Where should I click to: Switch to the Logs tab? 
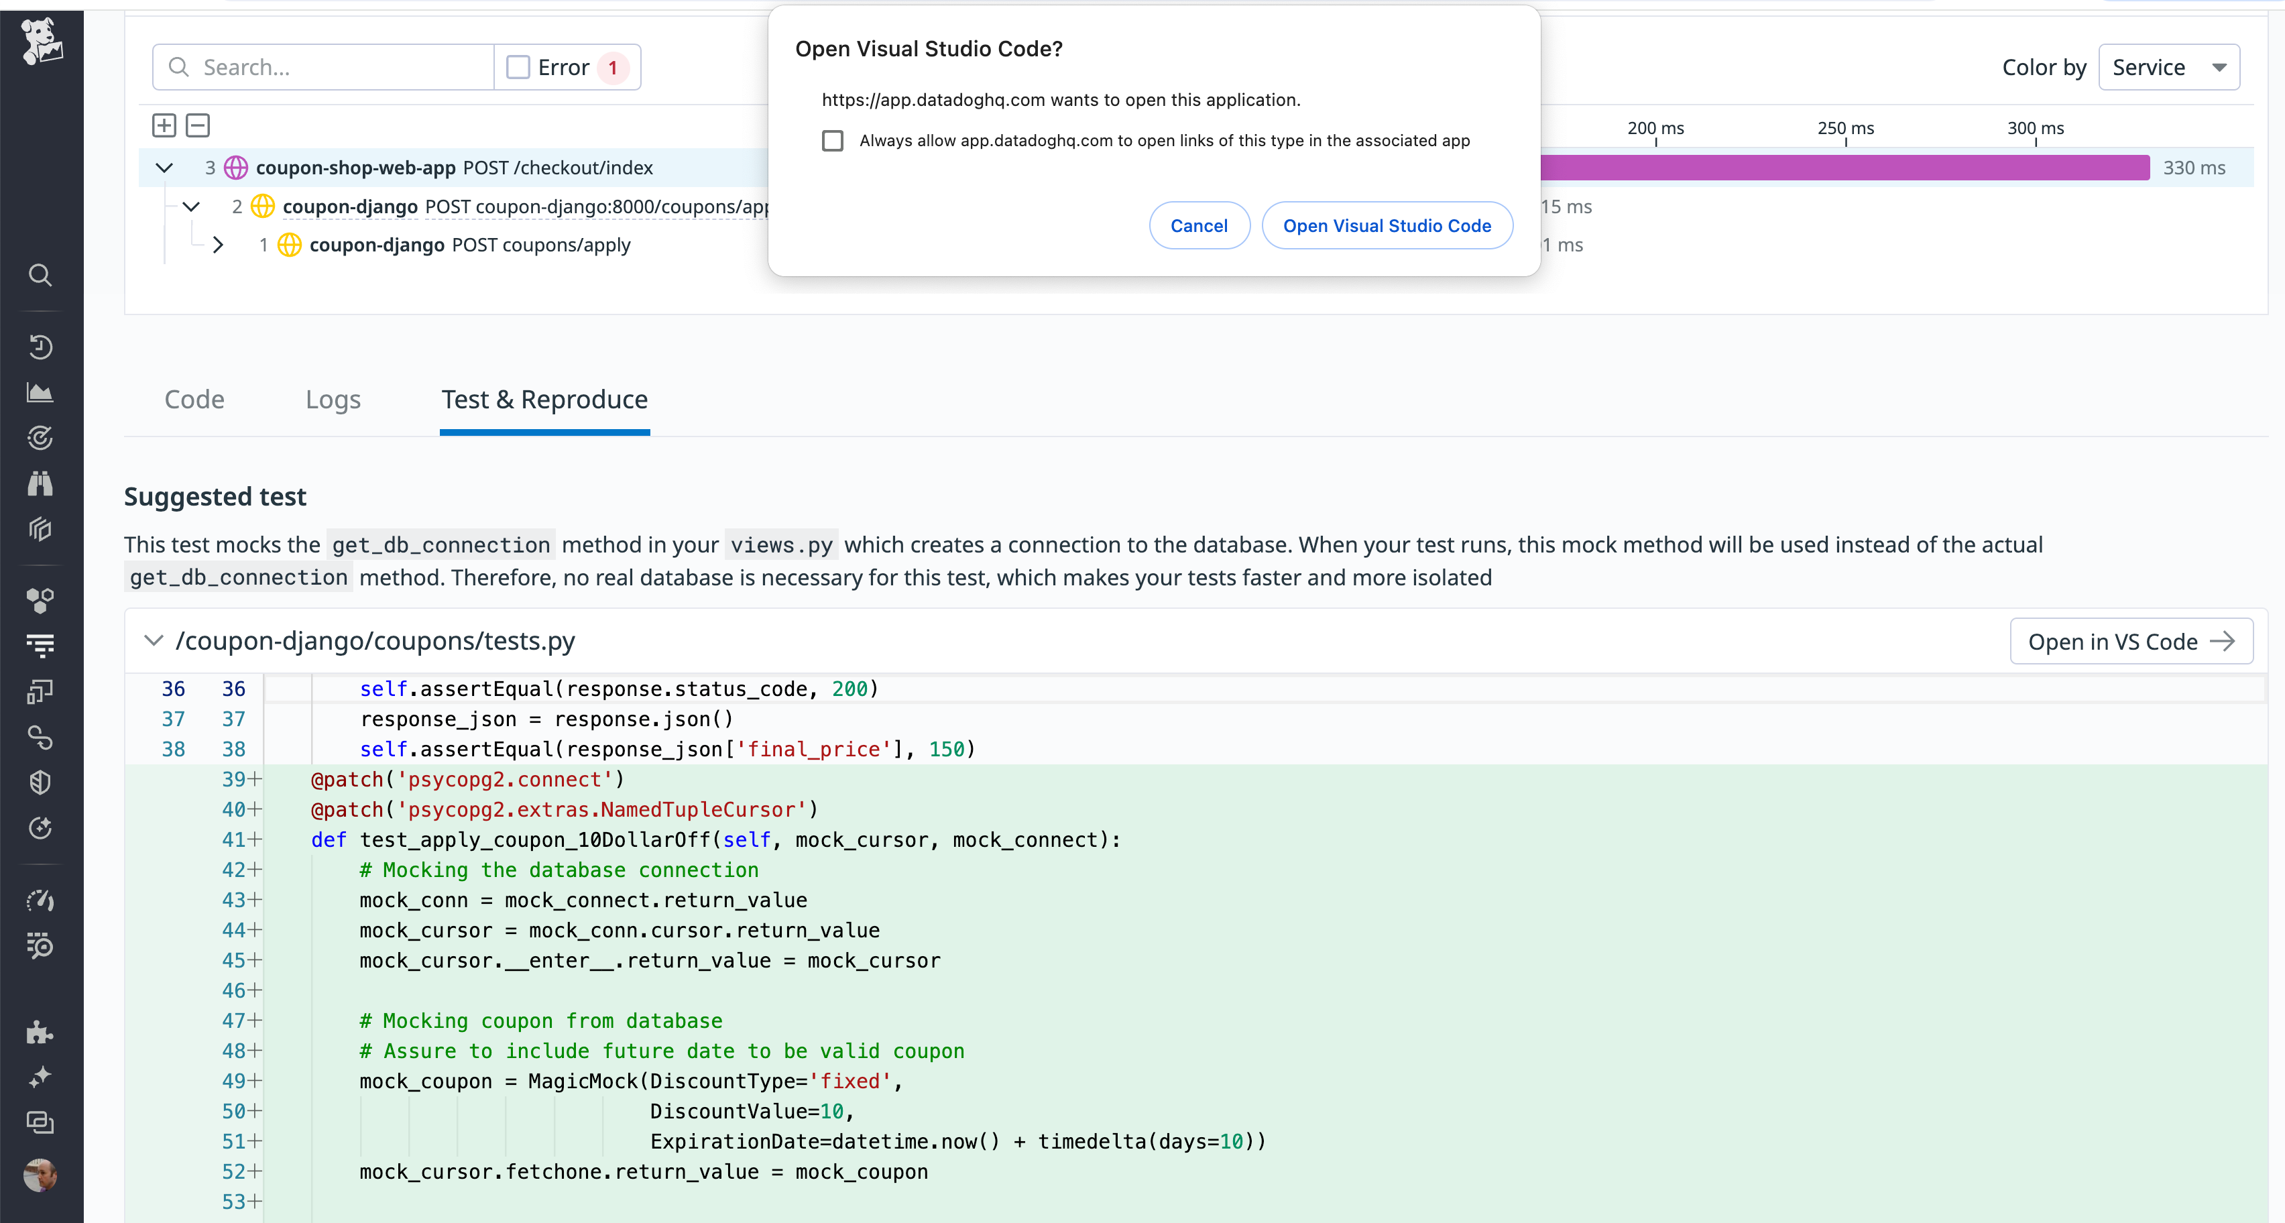333,399
